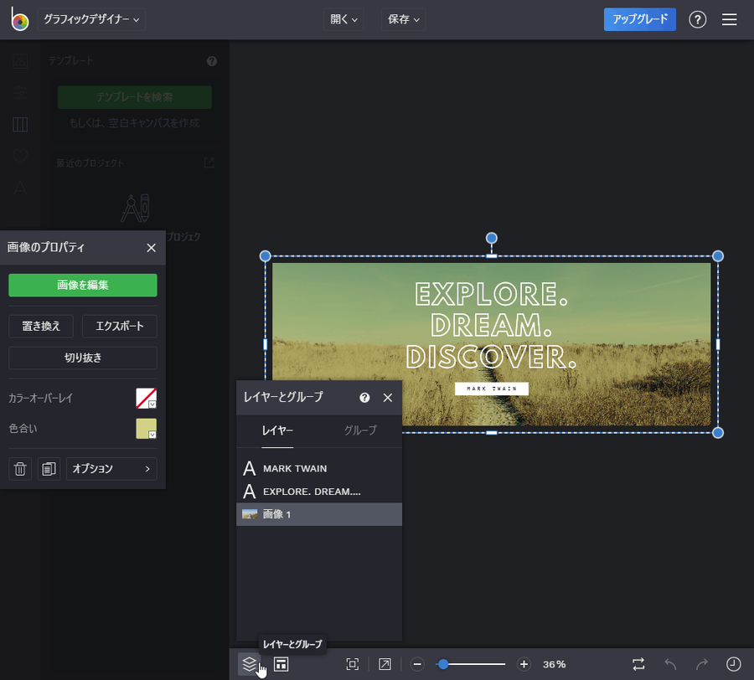This screenshot has width=754, height=680.
Task: Open the text A sidebar icon
Action: tap(20, 188)
